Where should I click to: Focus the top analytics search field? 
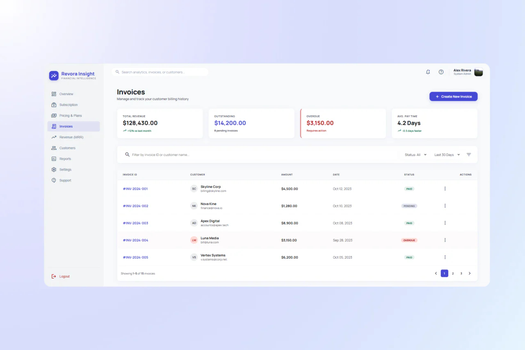[160, 72]
